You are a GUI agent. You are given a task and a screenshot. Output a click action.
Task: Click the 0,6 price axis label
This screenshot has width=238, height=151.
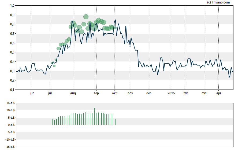tap(12, 43)
